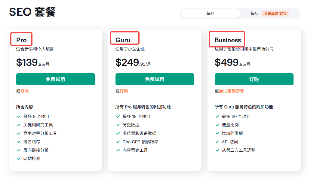Click 免费试用 on the Pro plan
Viewport: 323px width, 185px height.
click(55, 79)
